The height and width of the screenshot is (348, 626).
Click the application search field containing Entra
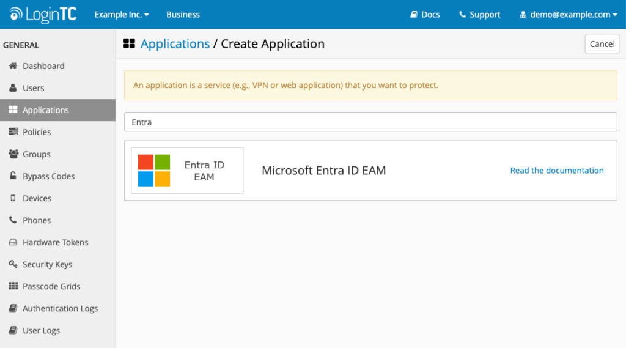370,122
